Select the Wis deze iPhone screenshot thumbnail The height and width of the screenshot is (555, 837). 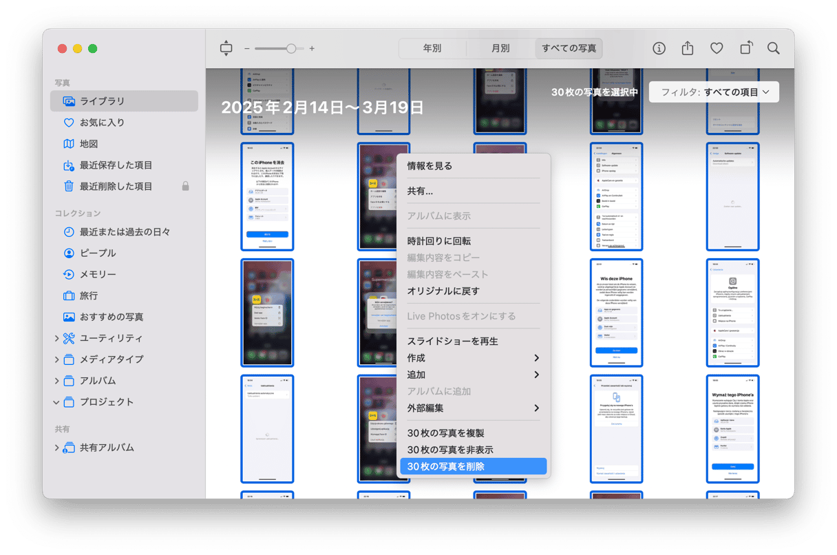click(616, 313)
